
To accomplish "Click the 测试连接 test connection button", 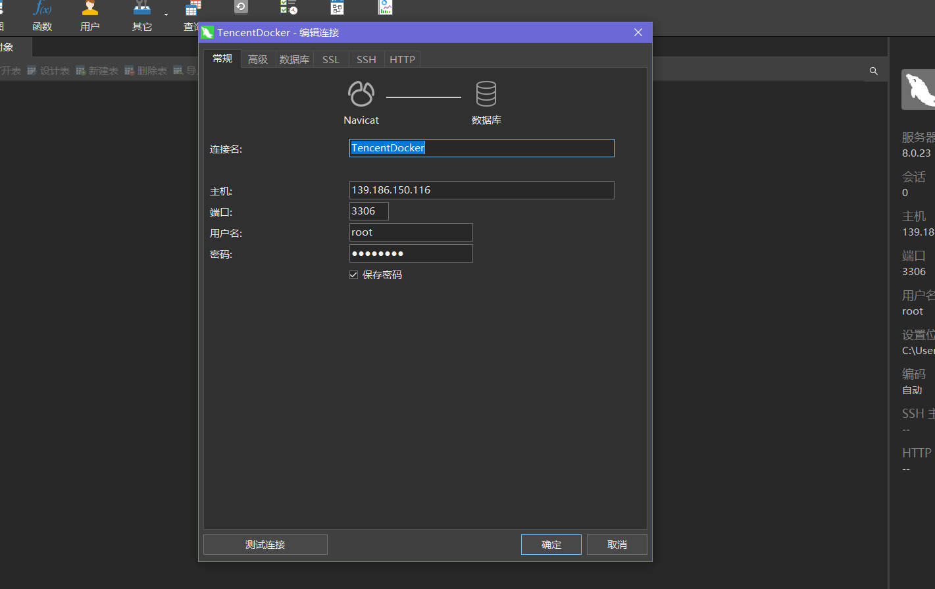I will (x=265, y=545).
